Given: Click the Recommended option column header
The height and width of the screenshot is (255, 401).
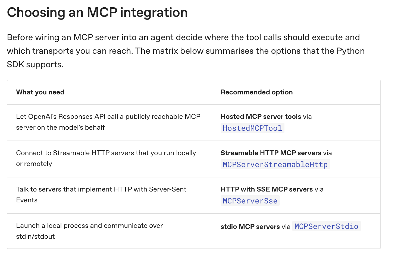Looking at the screenshot, I should pos(257,92).
